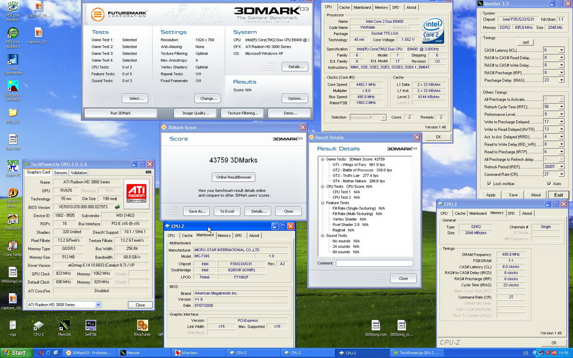573x358 pixels.
Task: Click the Exit button in MemSet
Action: coord(558,195)
